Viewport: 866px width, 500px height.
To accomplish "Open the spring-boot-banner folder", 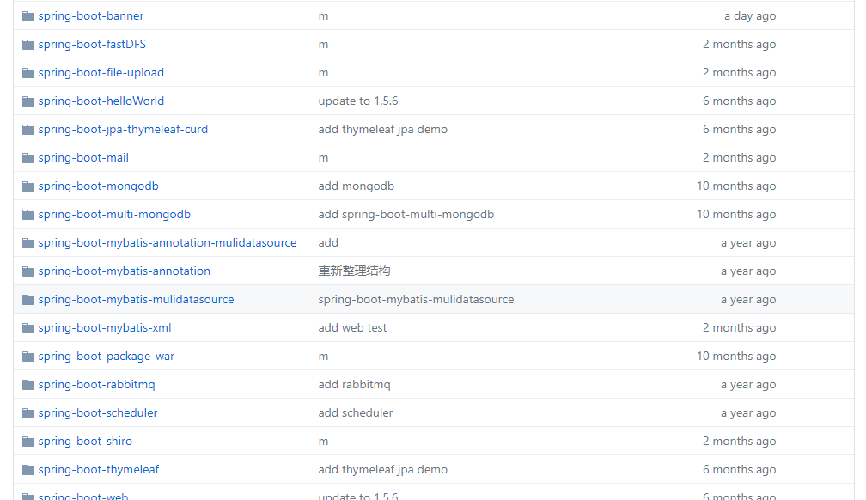I will pos(90,16).
